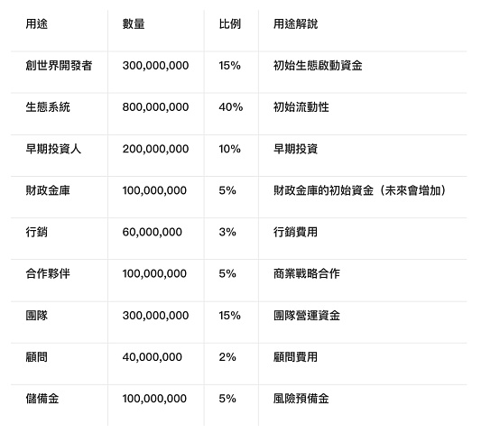Click the 比例 column header
The height and width of the screenshot is (433, 500).
[x=229, y=23]
